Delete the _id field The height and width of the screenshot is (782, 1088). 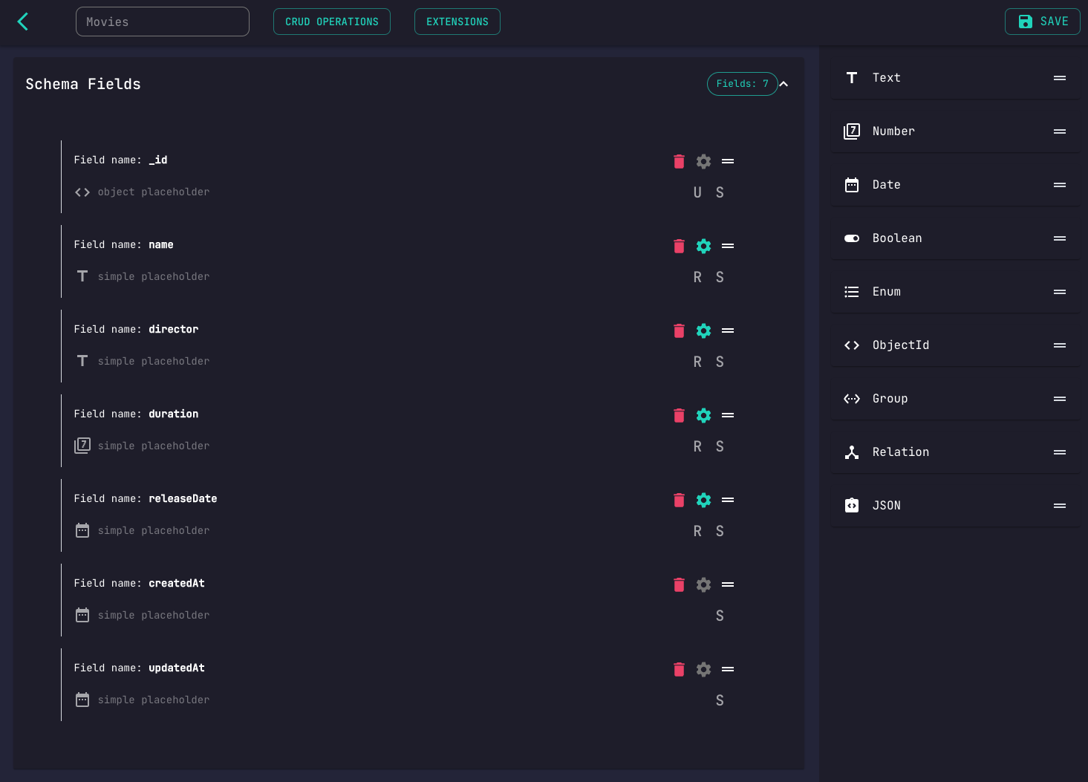coord(679,161)
